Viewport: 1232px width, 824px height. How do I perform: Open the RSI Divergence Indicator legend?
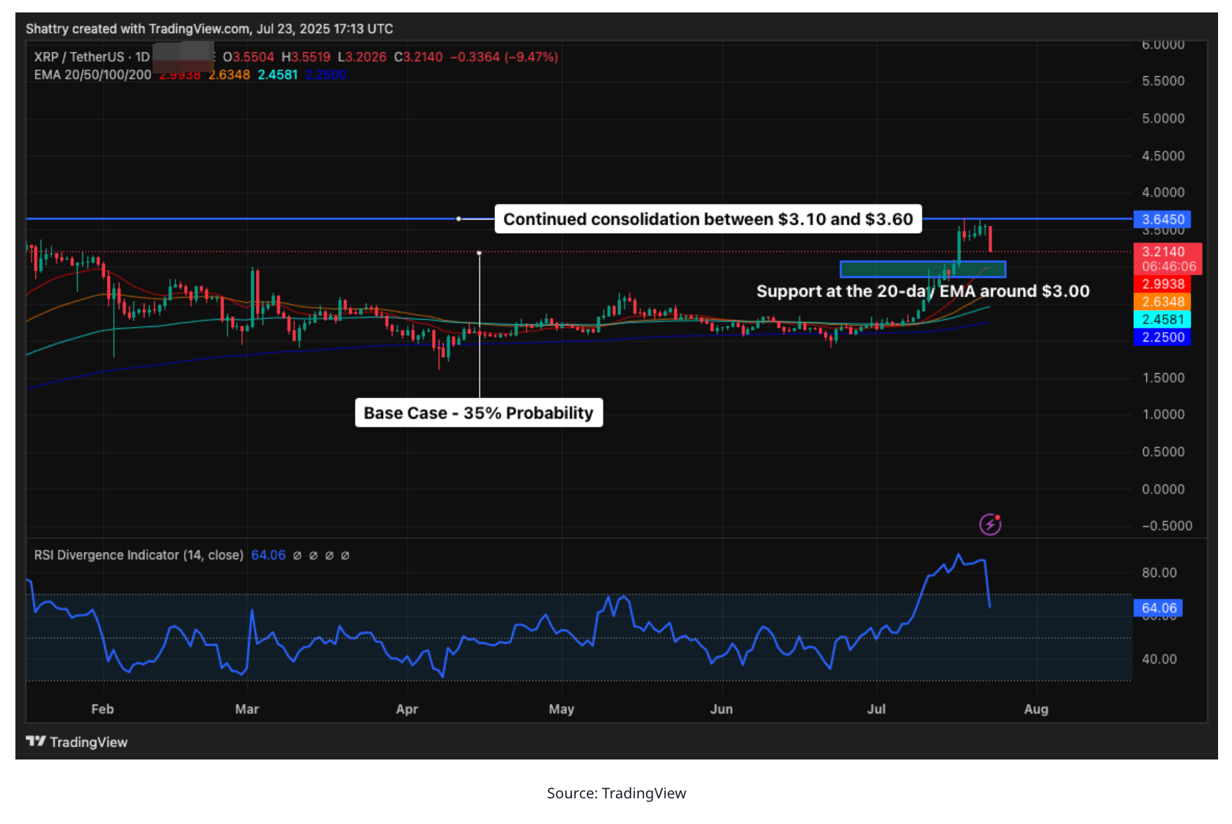[x=139, y=555]
